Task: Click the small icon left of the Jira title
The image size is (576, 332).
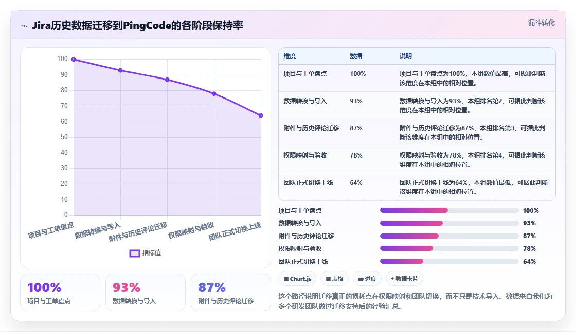Action: (x=25, y=26)
